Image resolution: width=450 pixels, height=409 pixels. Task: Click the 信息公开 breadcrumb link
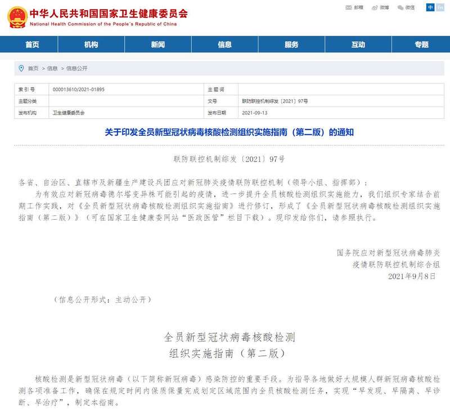pyautogui.click(x=77, y=69)
